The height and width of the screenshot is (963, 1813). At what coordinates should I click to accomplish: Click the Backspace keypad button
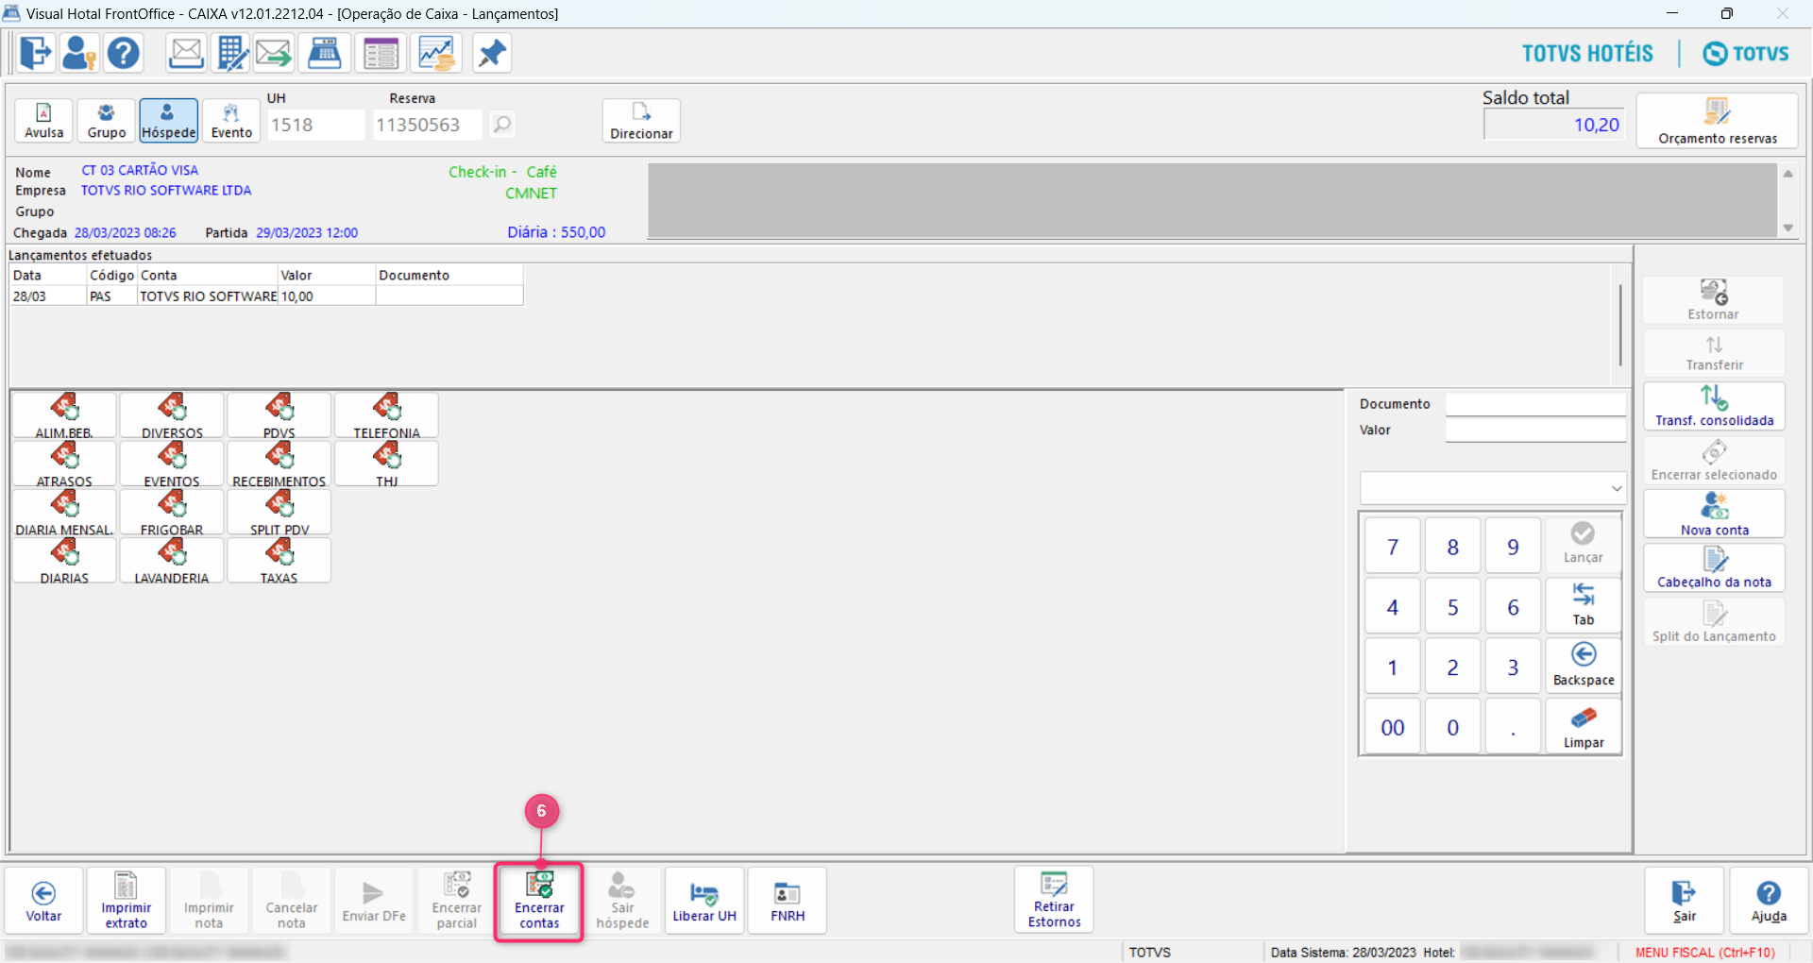tap(1584, 665)
